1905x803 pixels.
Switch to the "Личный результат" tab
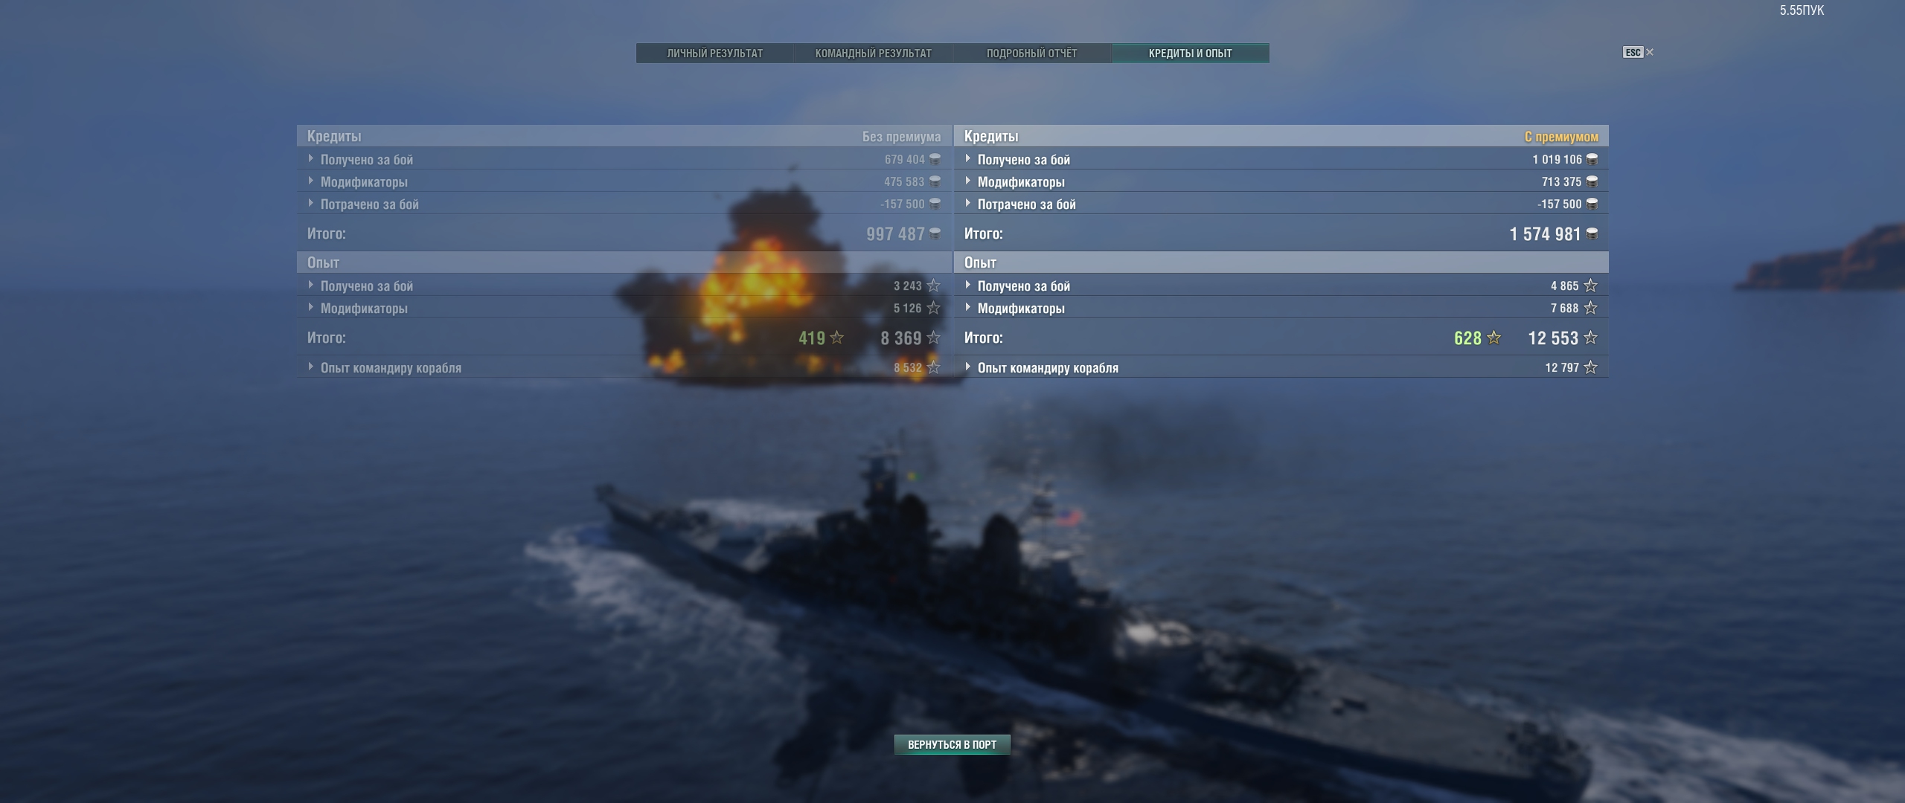click(x=714, y=54)
